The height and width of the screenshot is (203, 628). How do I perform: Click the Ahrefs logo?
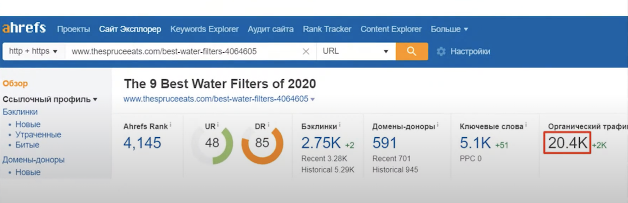24,29
